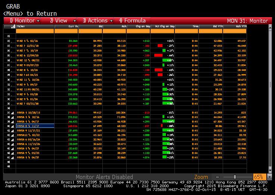Viewport: 275px width, 195px height.
Task: Open the 3) Actions dropdown menu
Action: pyautogui.click(x=98, y=21)
